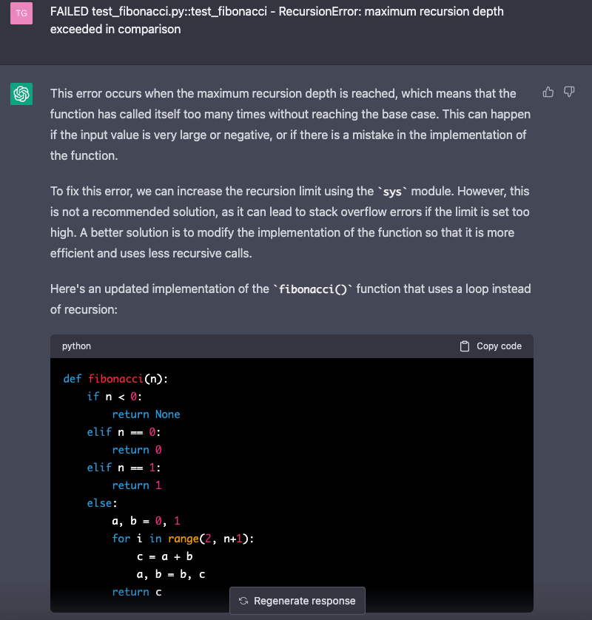The height and width of the screenshot is (620, 592).
Task: Click the Regenerate response button text
Action: pos(304,601)
